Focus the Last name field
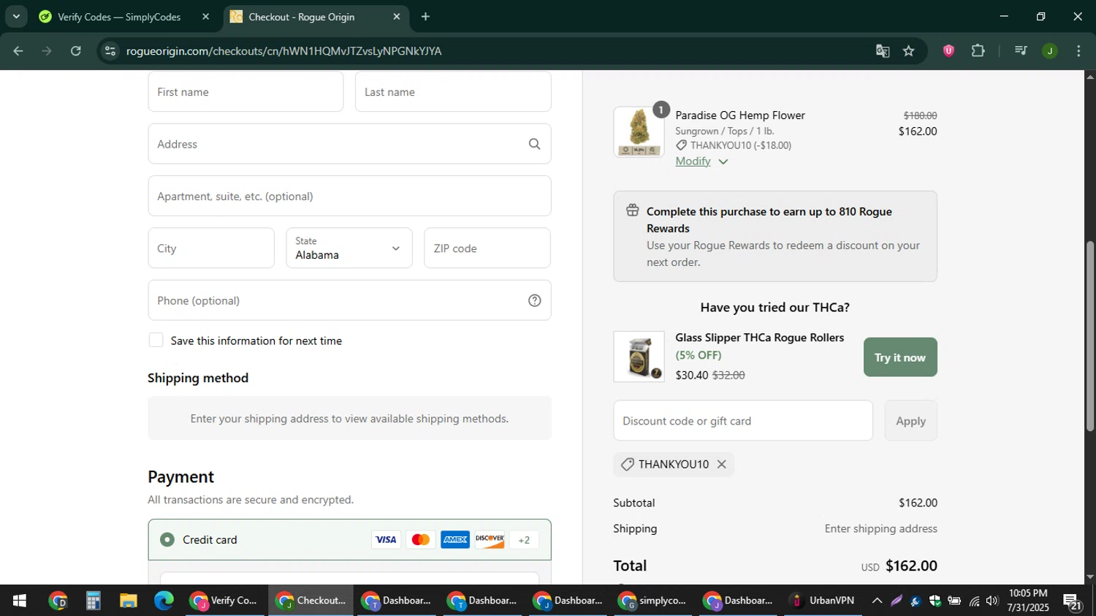The height and width of the screenshot is (616, 1096). (x=453, y=91)
